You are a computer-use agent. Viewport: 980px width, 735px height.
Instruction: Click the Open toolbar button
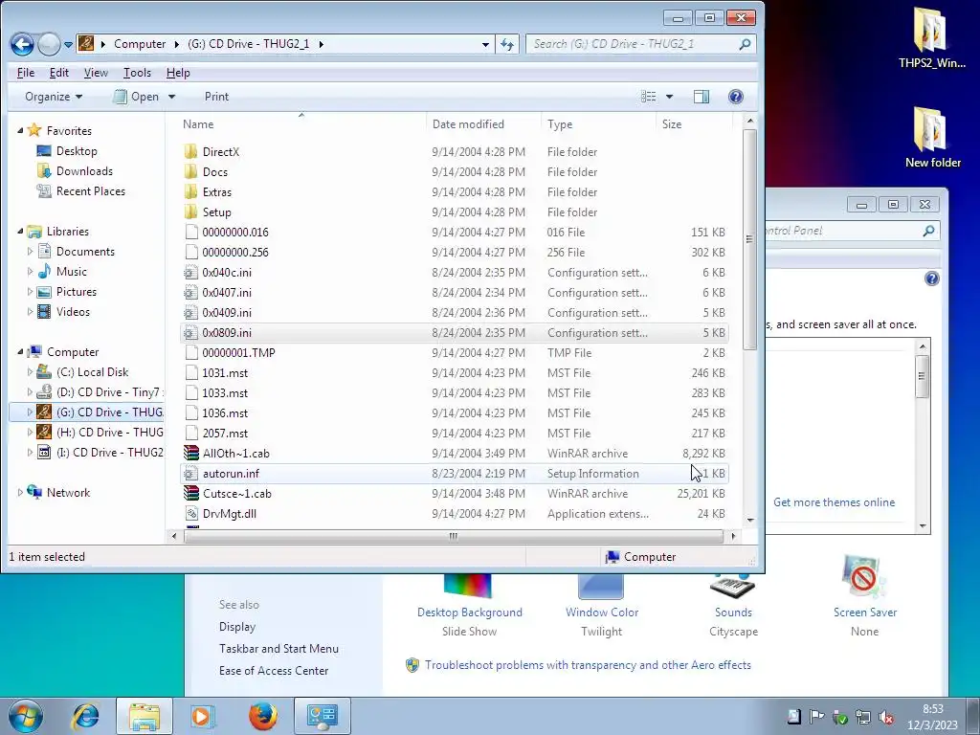[x=137, y=97]
